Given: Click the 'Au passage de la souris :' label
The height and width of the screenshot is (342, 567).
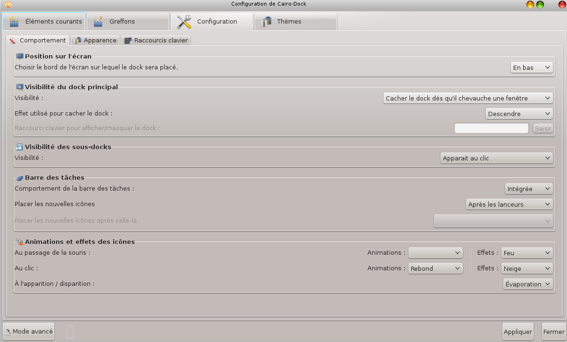Looking at the screenshot, I should [x=52, y=252].
